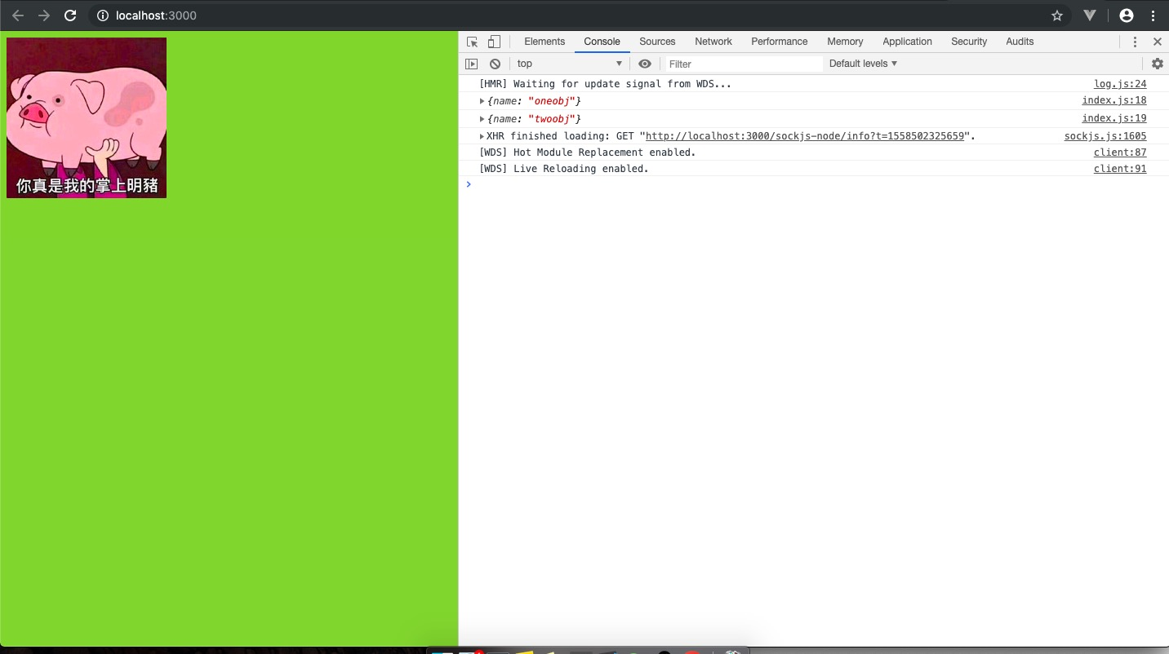Open the client:87 source link
Image resolution: width=1169 pixels, height=654 pixels.
(1120, 152)
